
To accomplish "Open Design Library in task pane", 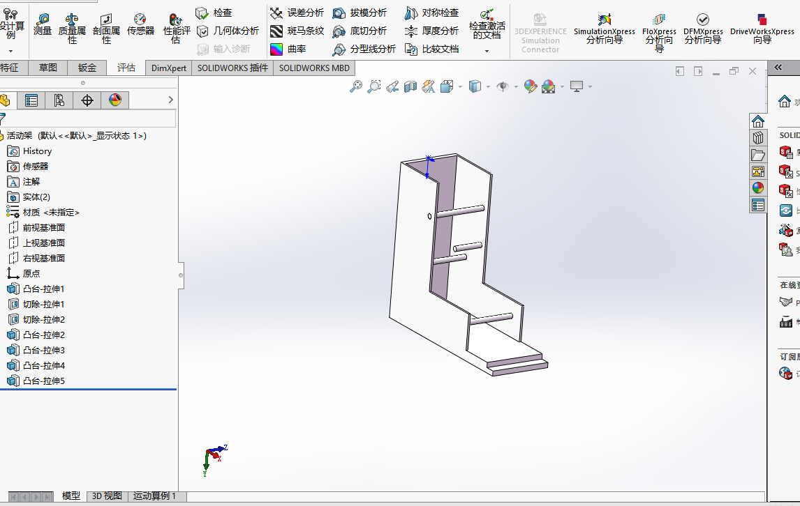I will pos(757,137).
